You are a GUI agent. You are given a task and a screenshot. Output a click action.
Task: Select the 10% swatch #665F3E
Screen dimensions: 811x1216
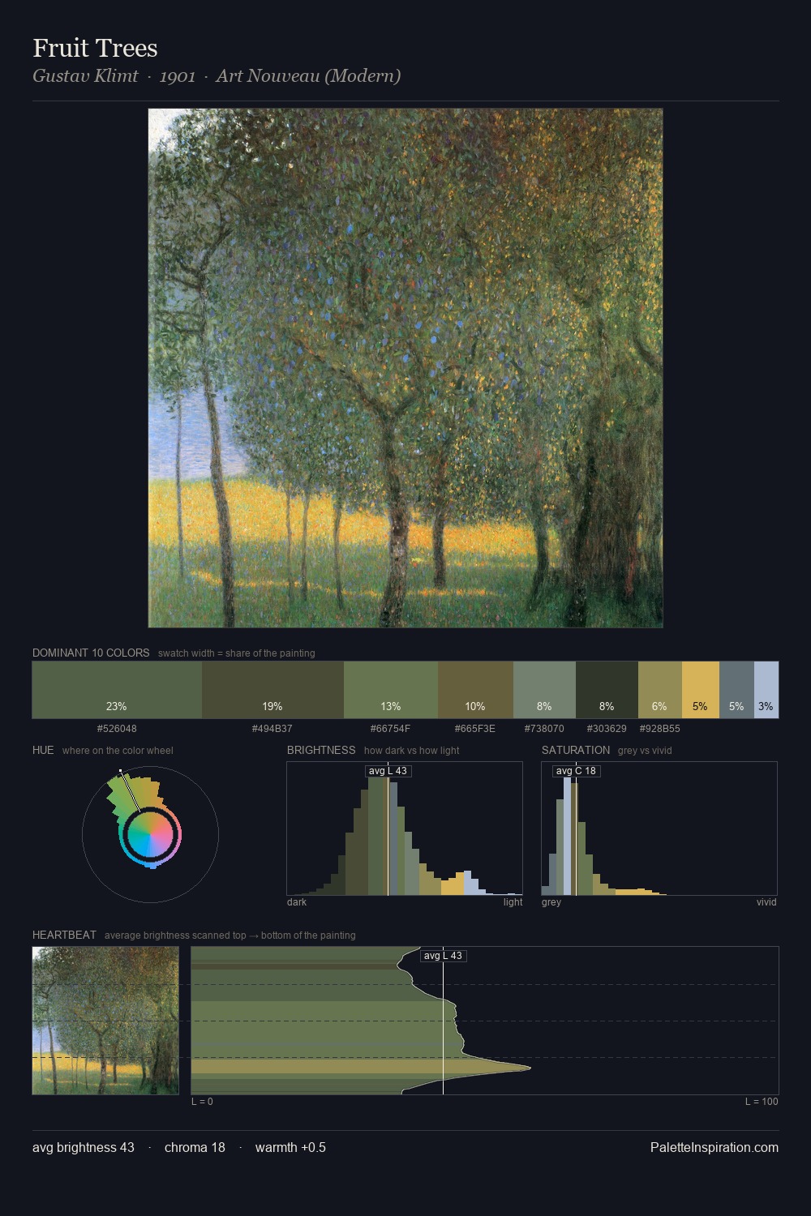tap(475, 690)
